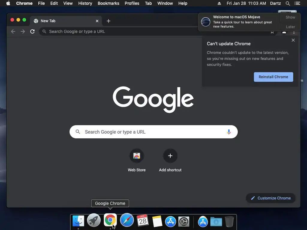The height and width of the screenshot is (230, 307).
Task: Open Safari from the Dock
Action: (127, 220)
